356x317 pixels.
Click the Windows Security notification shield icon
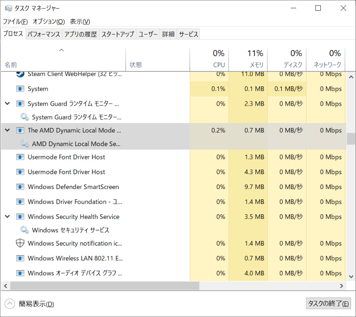(20, 243)
